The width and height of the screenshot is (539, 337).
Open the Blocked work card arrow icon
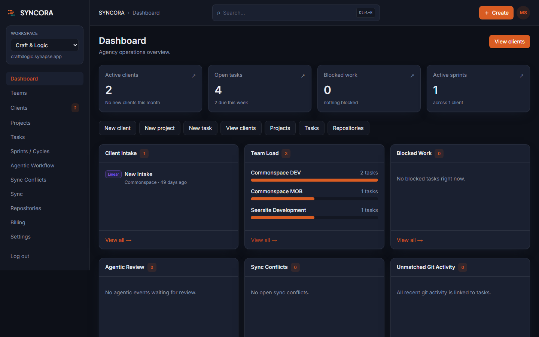pos(412,76)
